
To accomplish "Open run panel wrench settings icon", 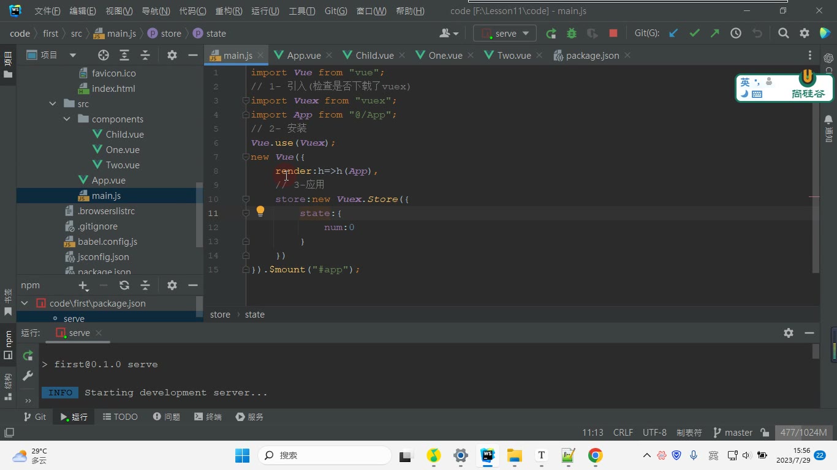I will pos(28,376).
